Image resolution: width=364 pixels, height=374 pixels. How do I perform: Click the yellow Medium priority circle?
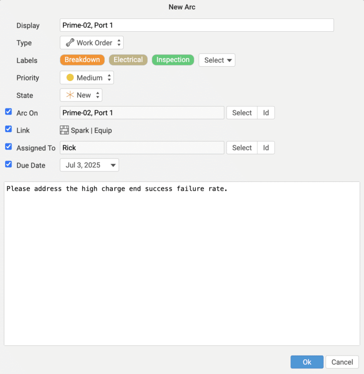70,78
